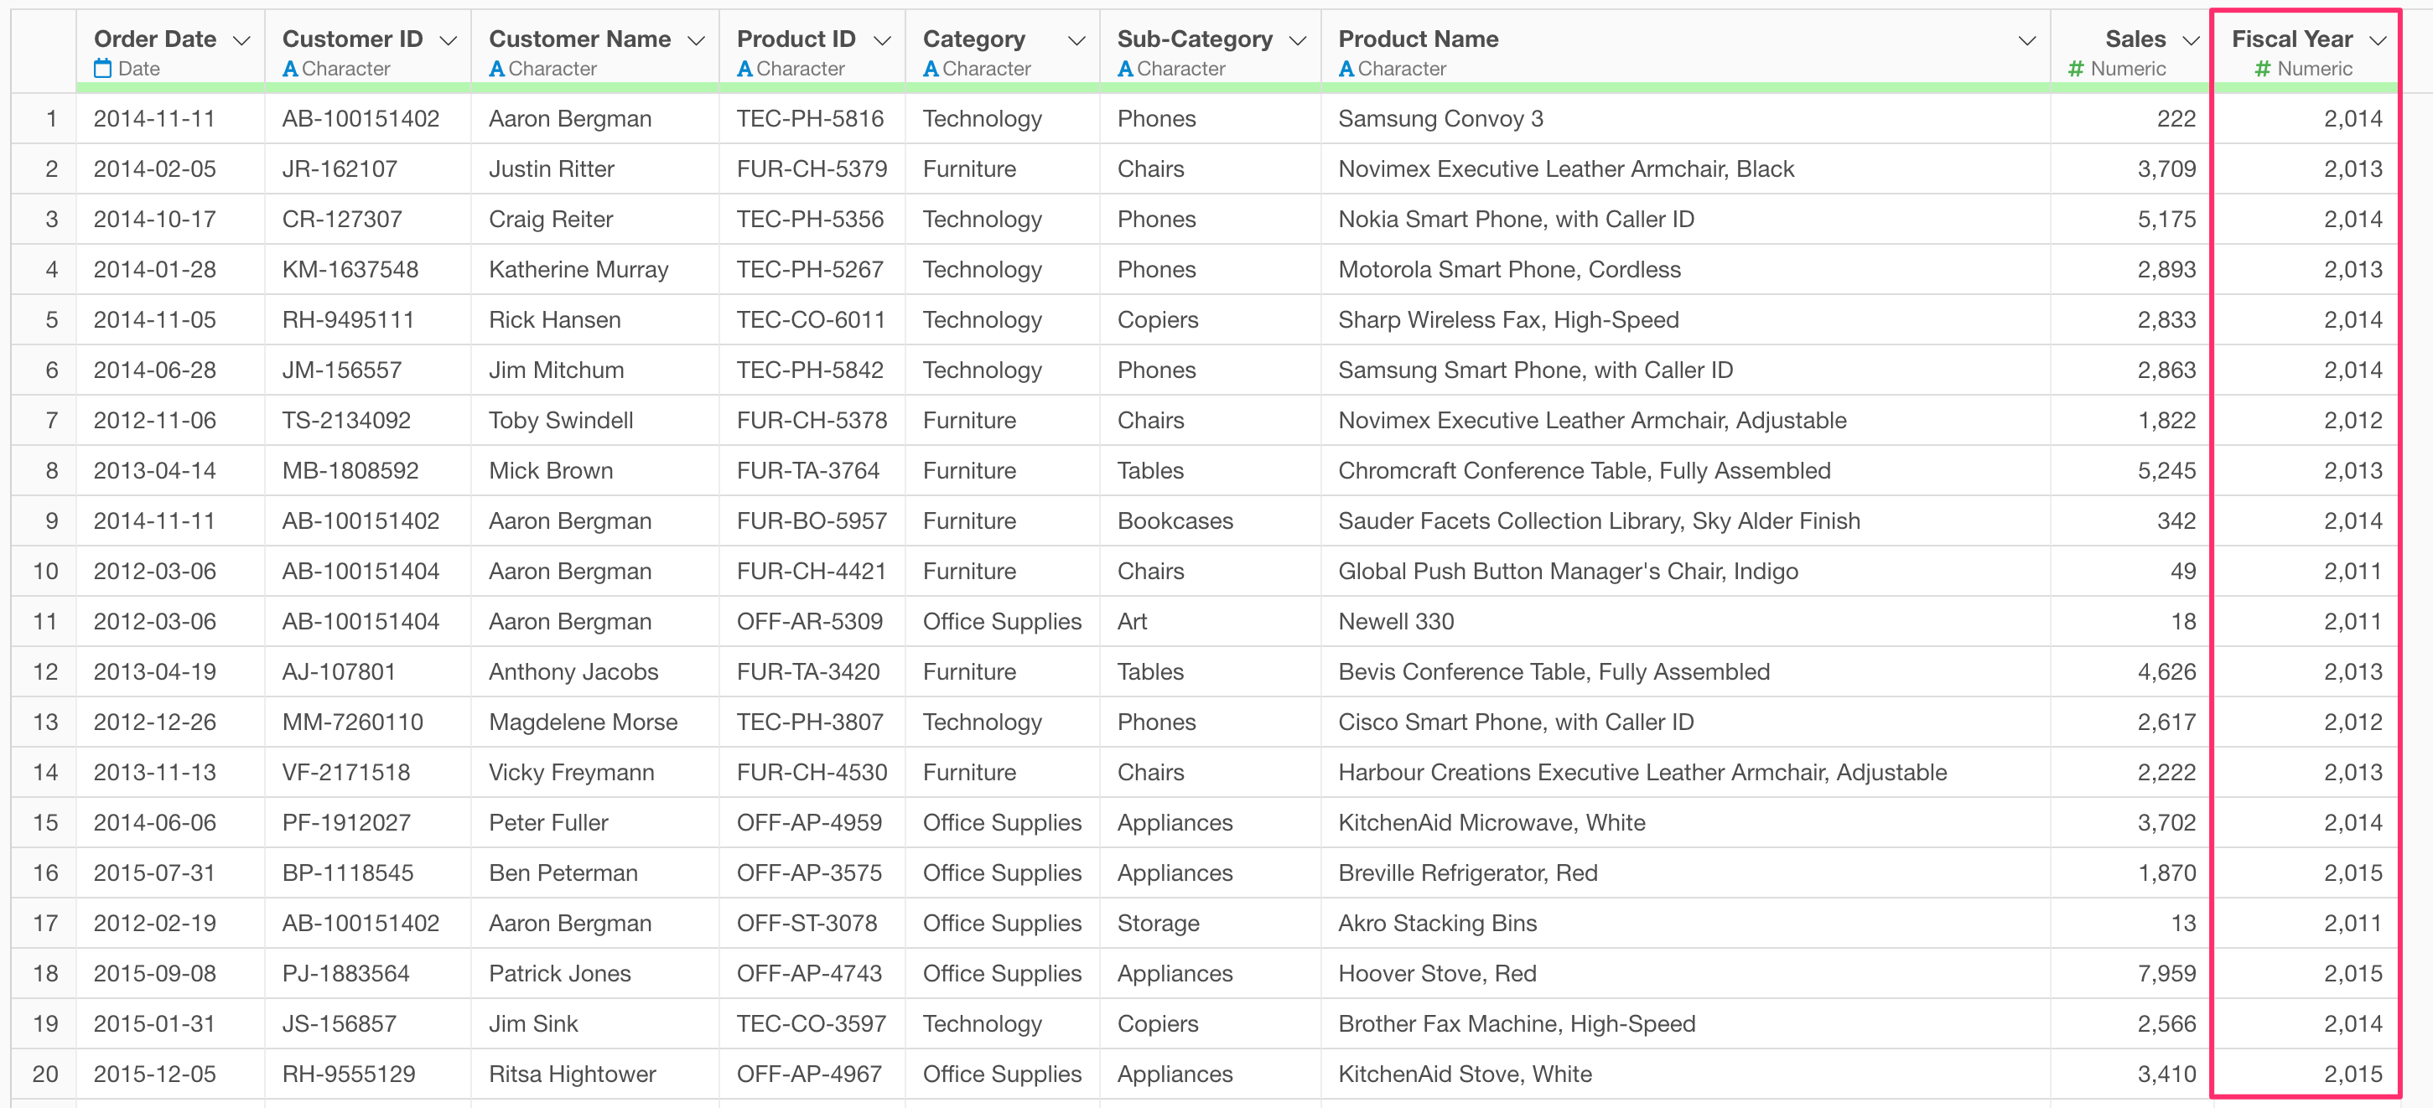This screenshot has height=1108, width=2433.
Task: Select the Customer Name column header
Action: click(x=579, y=39)
